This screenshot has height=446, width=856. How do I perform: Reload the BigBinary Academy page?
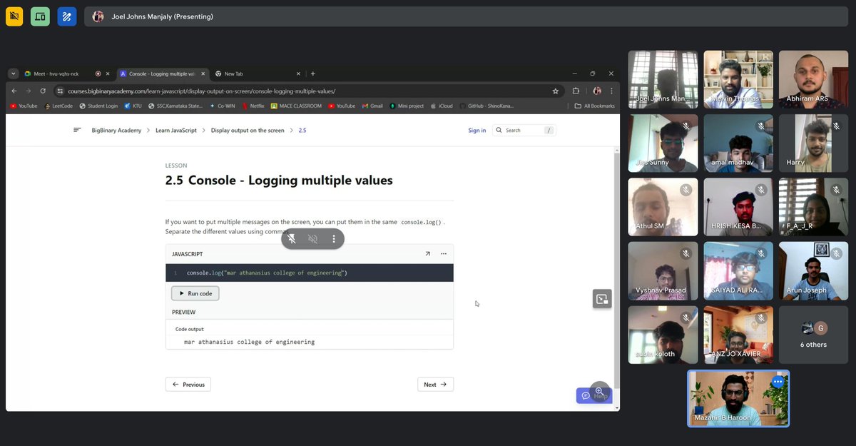[43, 91]
